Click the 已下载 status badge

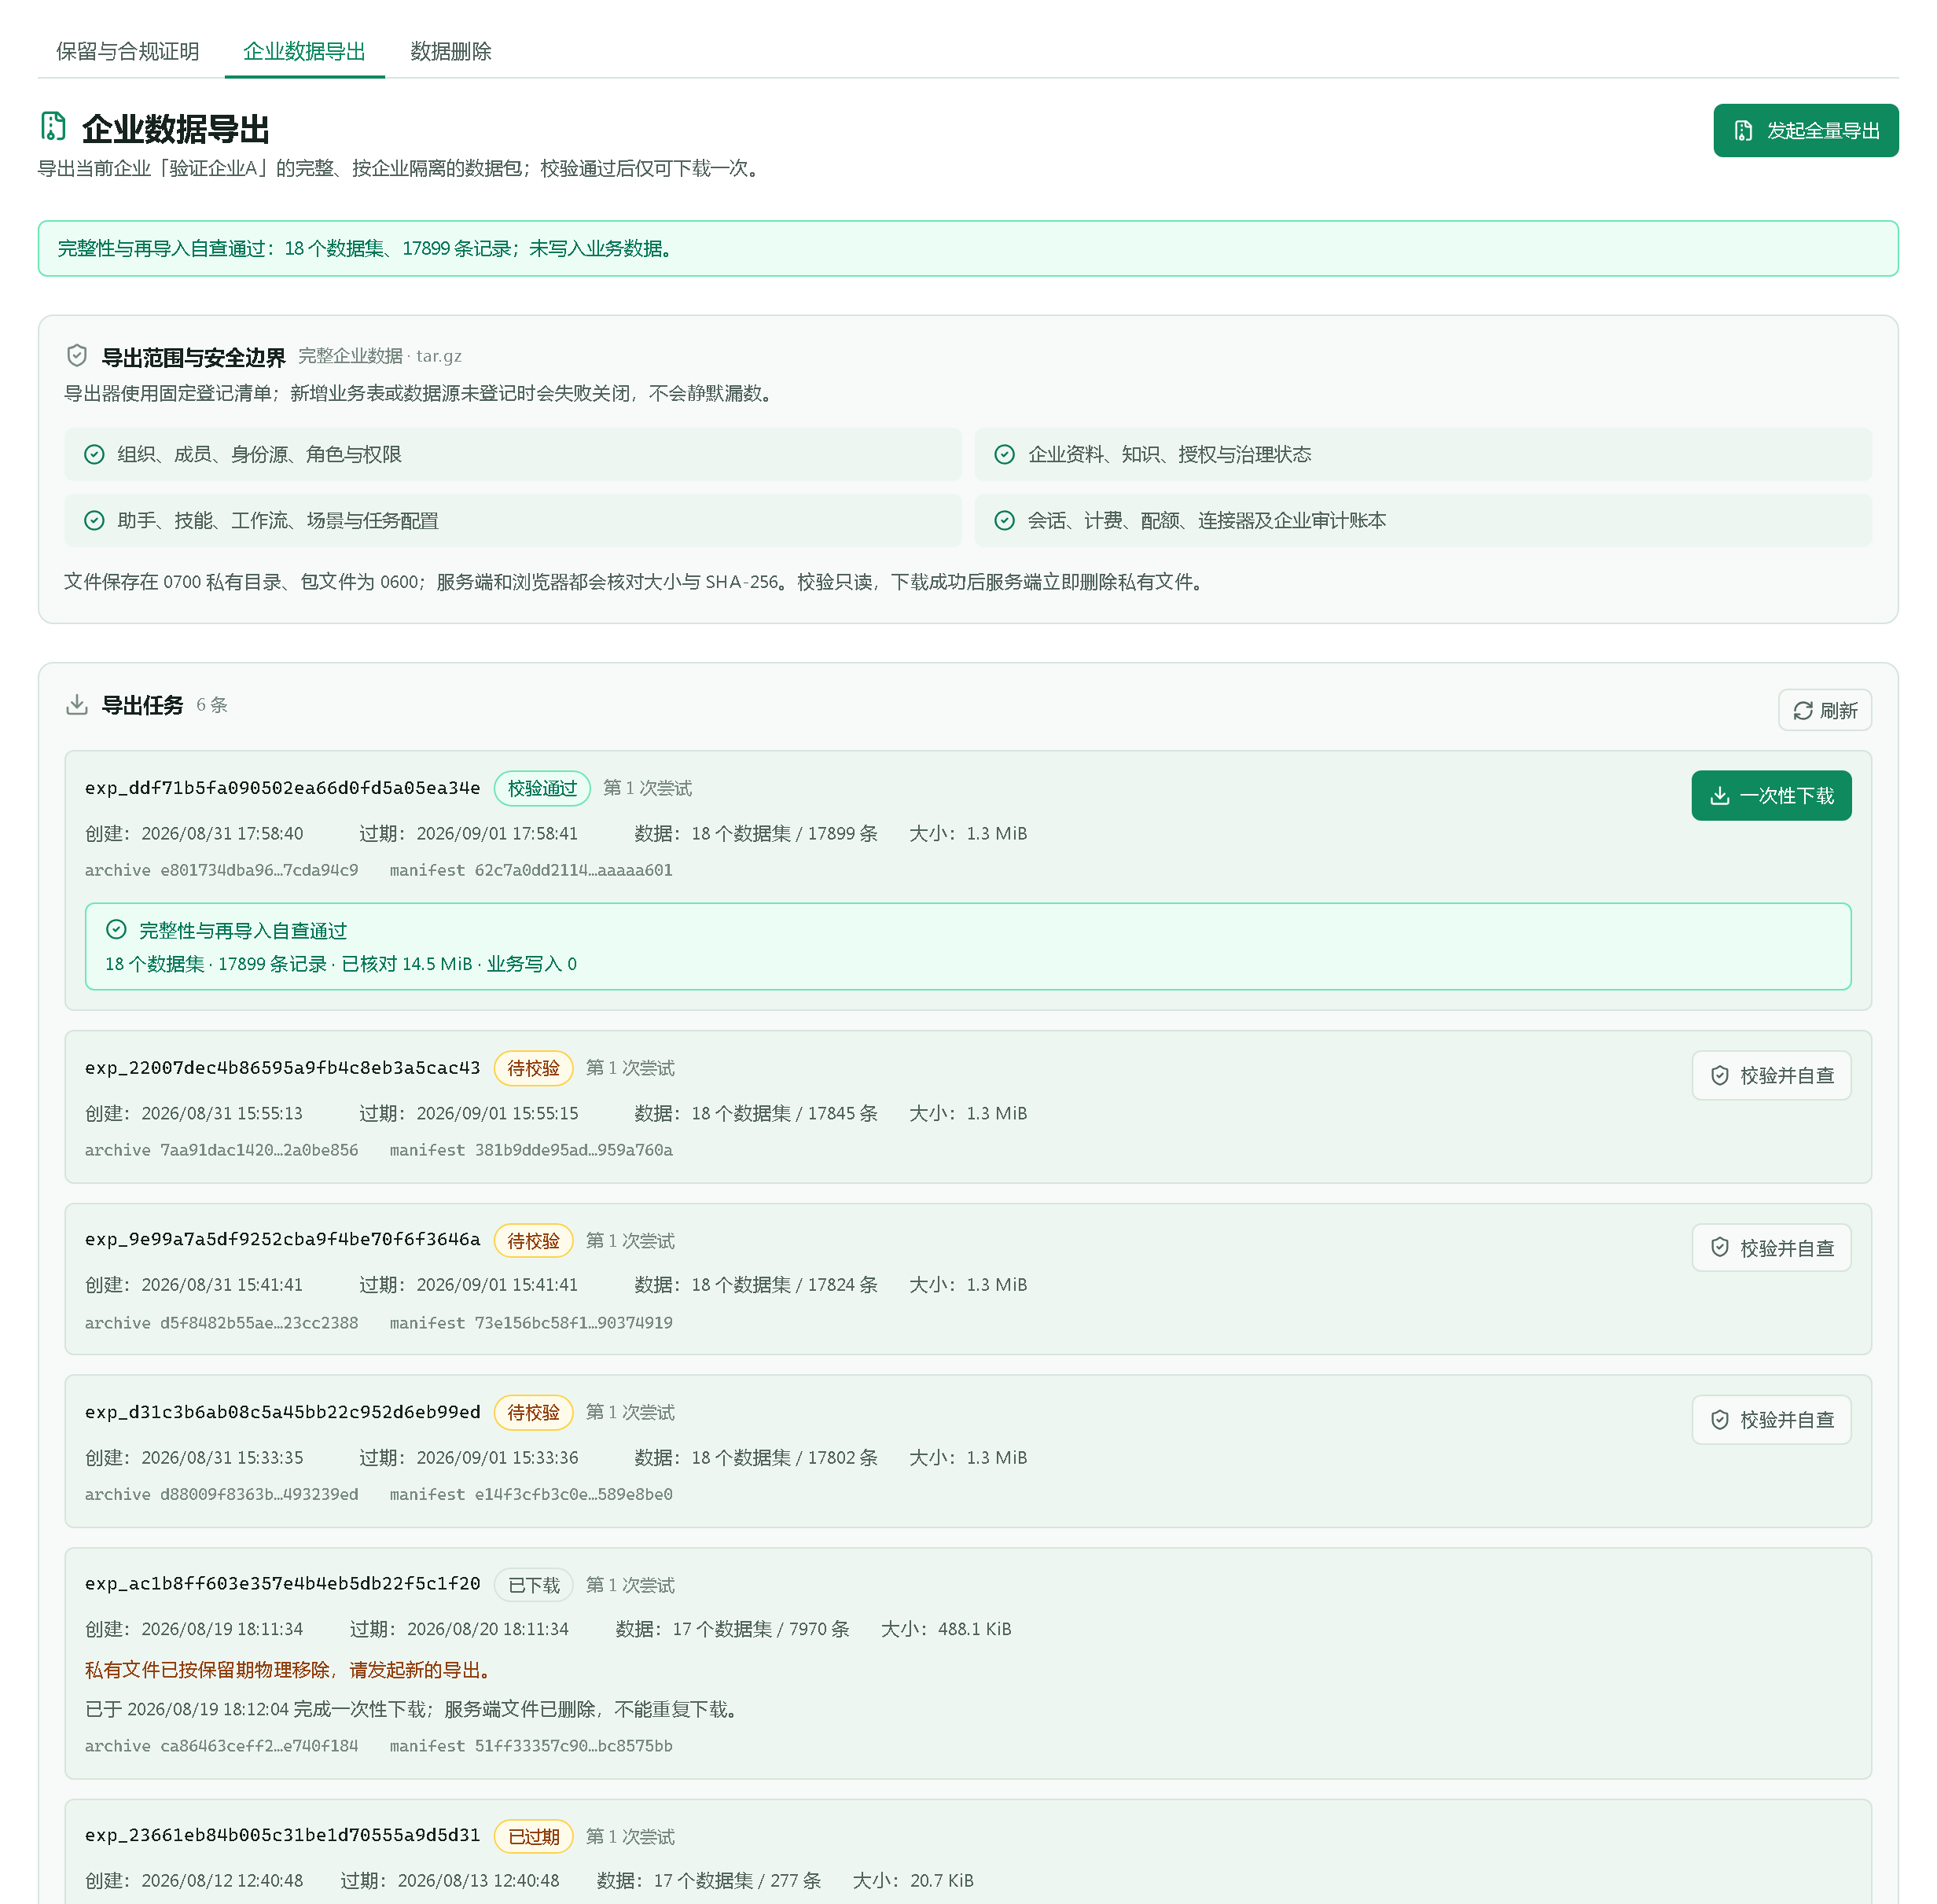[x=533, y=1585]
